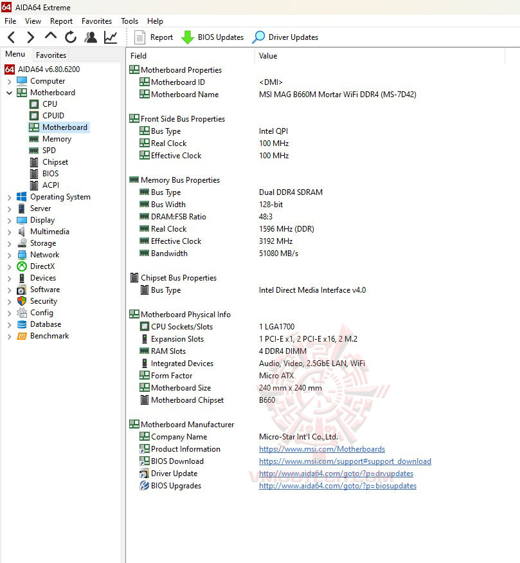Screen dimensions: 520x563
Task: Select the CPUID tree item
Action: pos(47,116)
